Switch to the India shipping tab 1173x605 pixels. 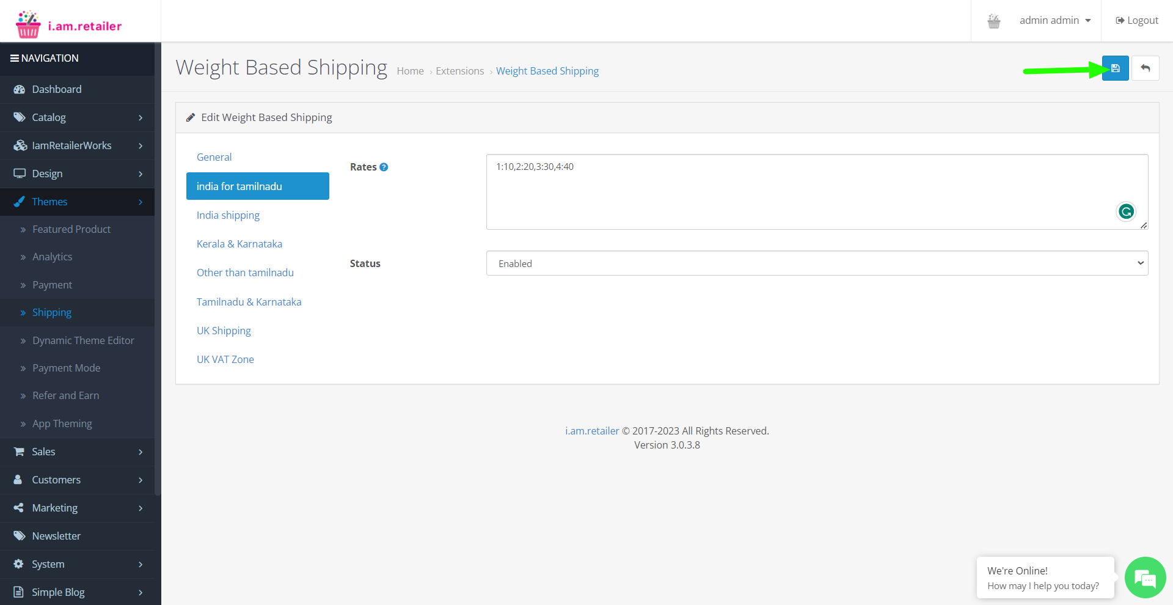257,215
